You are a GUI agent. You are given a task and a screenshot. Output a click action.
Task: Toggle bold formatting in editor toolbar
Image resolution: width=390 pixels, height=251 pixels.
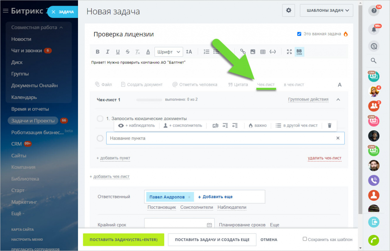pos(97,52)
